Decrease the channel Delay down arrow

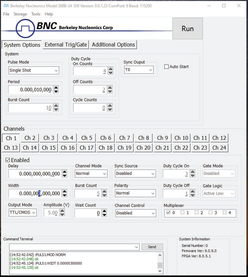point(65,175)
